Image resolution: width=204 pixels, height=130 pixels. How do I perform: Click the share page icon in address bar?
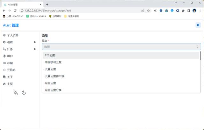point(143,11)
